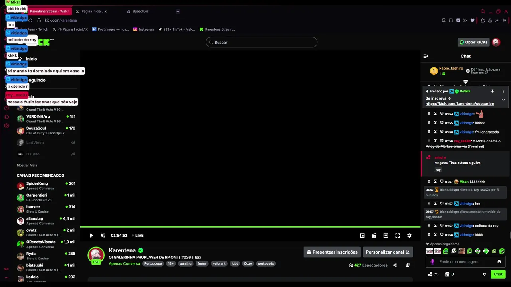Open the user profile avatar menu
511x287 pixels.
pyautogui.click(x=496, y=42)
